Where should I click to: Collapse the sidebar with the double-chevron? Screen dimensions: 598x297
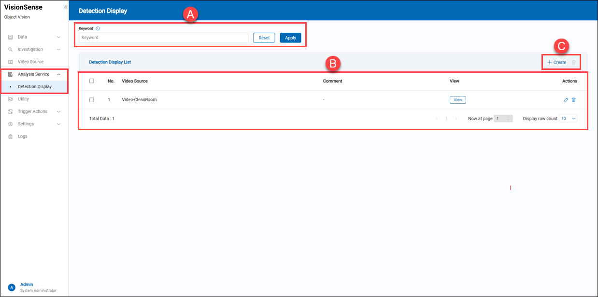[65, 7]
